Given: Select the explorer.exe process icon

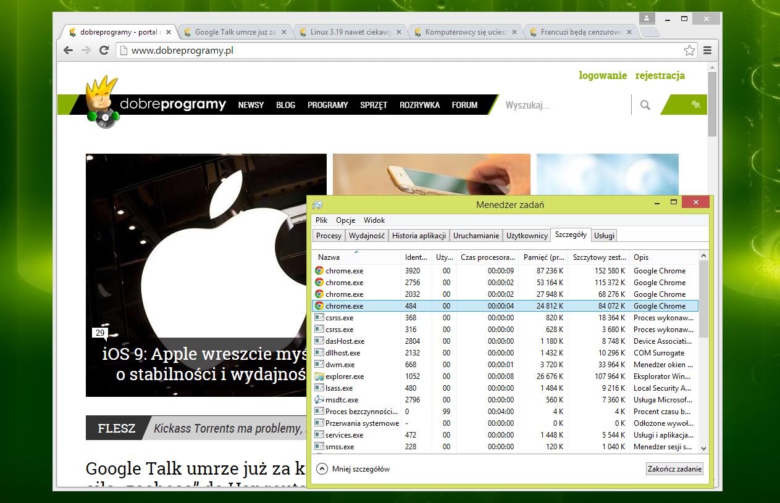Looking at the screenshot, I should [x=319, y=376].
